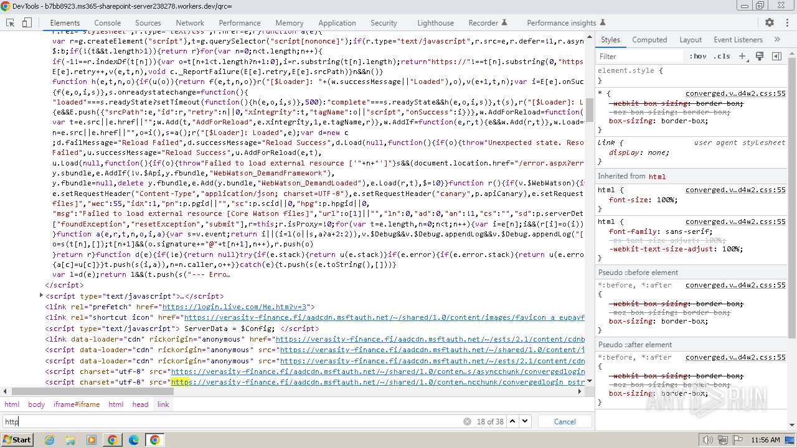
Task: Open DevTools settings gear
Action: click(x=770, y=23)
